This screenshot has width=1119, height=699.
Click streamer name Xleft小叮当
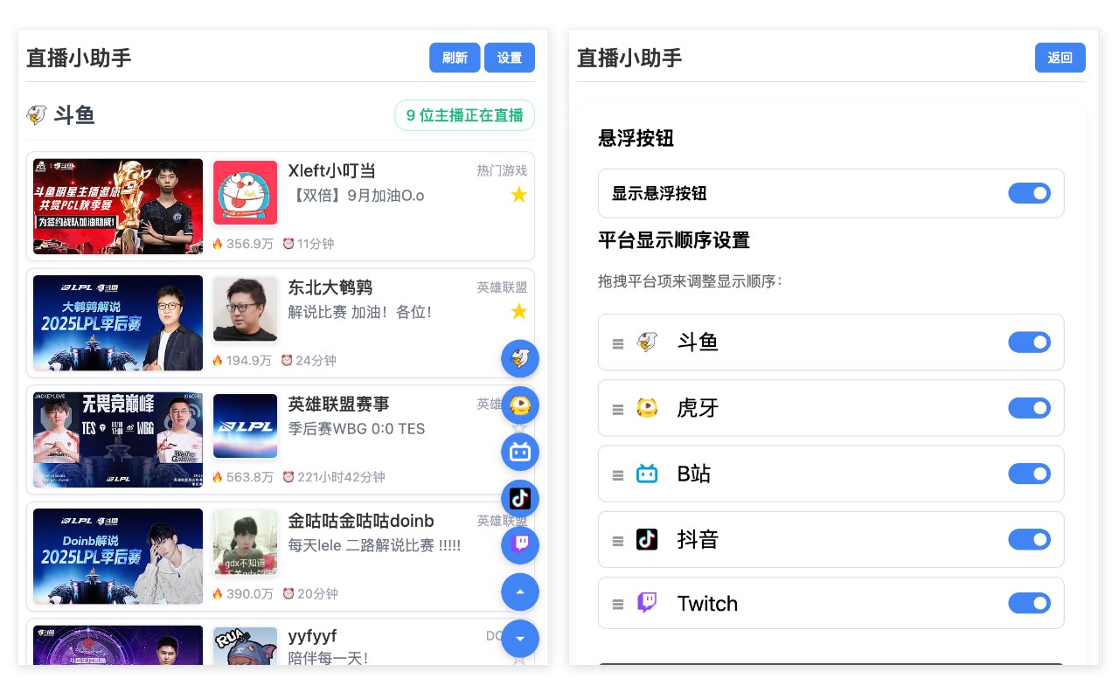coord(332,170)
